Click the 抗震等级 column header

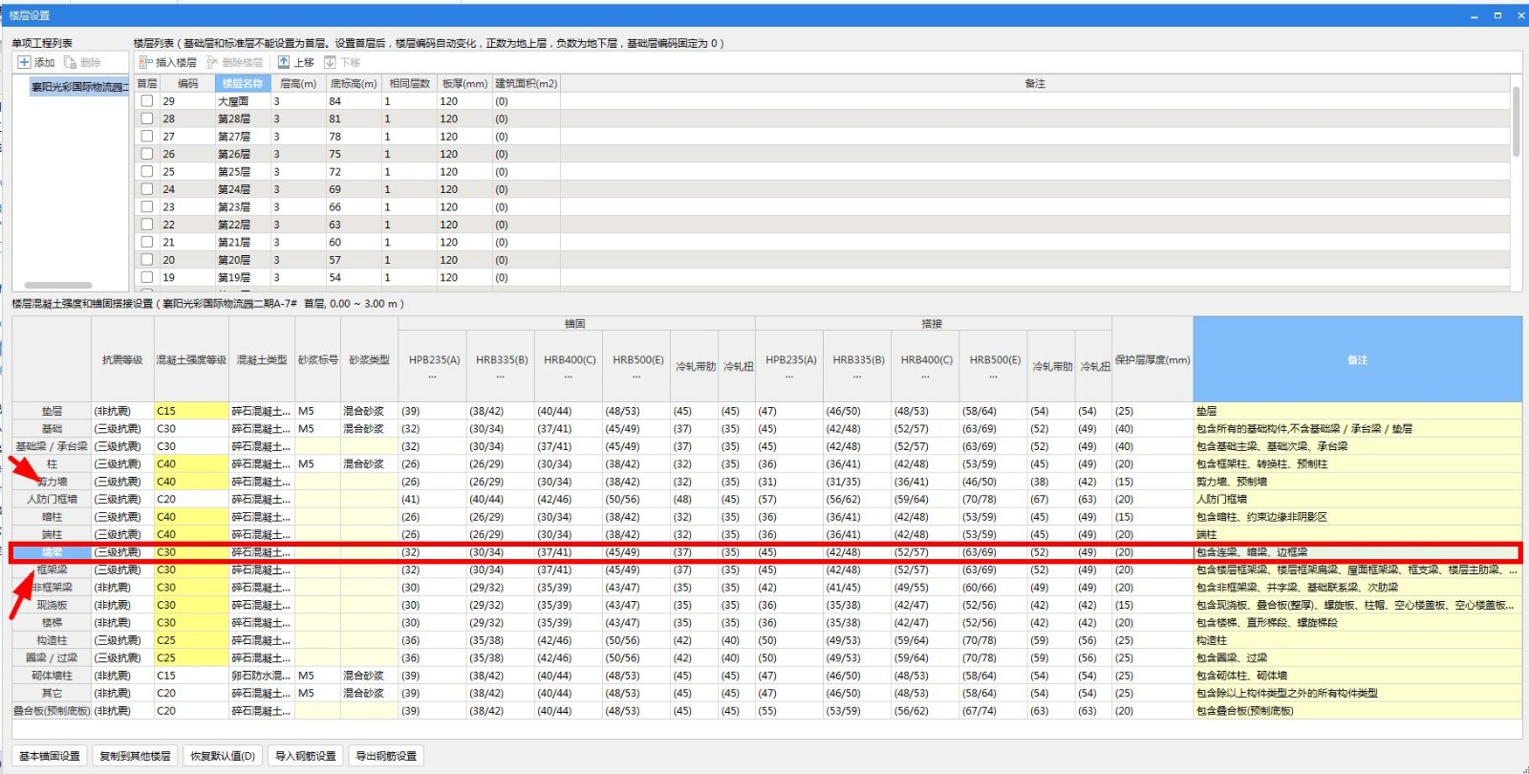[122, 359]
